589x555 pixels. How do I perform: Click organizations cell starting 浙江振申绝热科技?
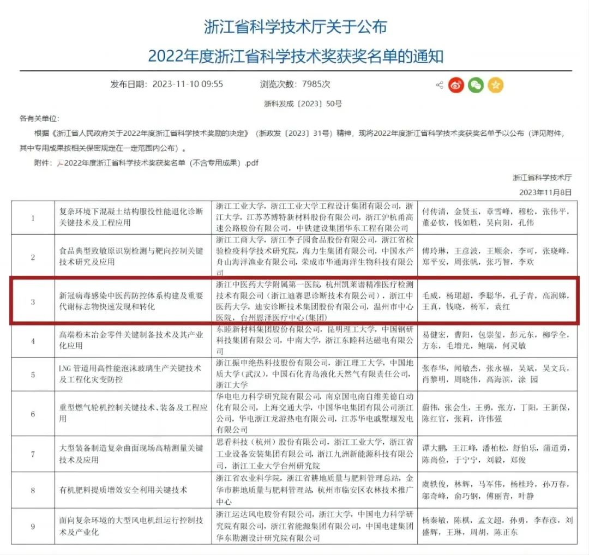coord(315,374)
